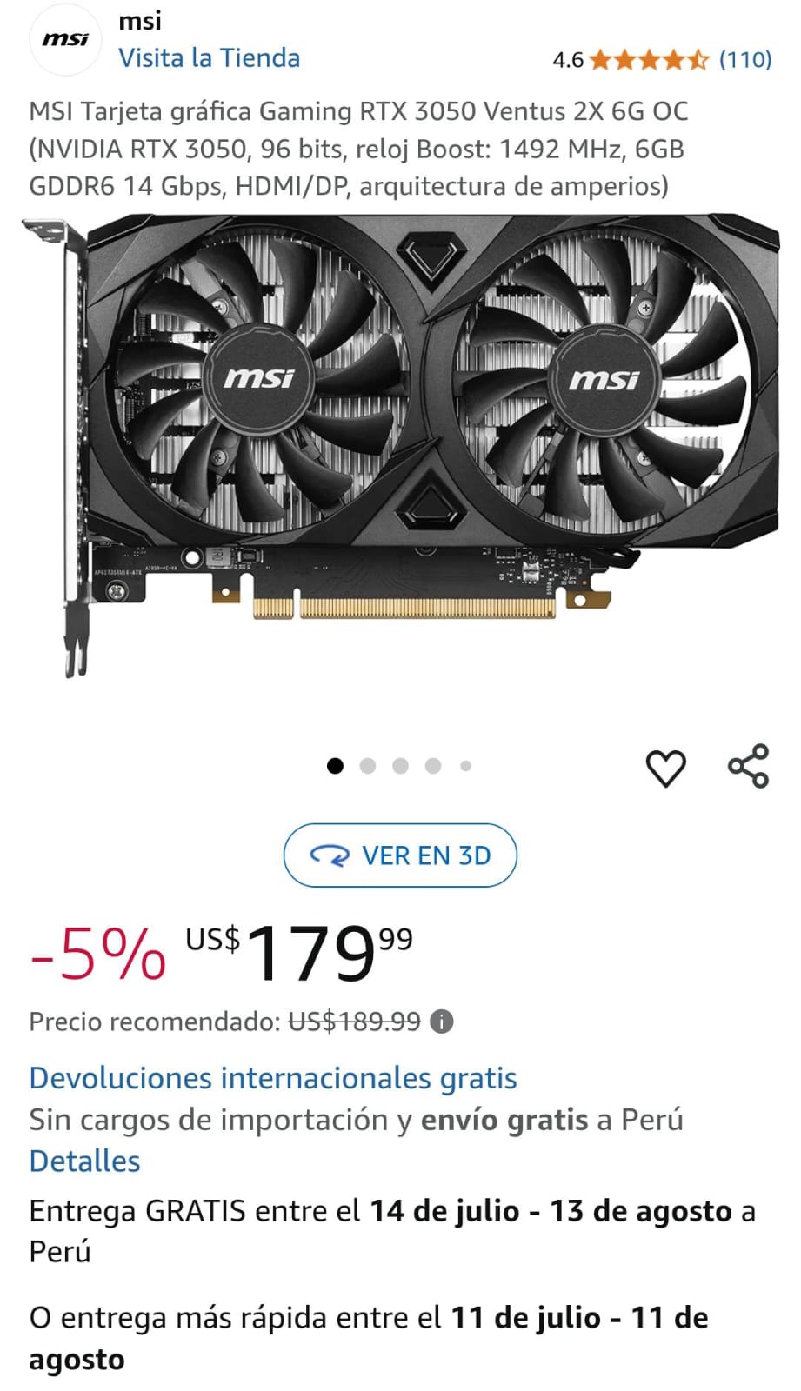Select the fifth small carousel dot
The height and width of the screenshot is (1391, 801).
(466, 766)
